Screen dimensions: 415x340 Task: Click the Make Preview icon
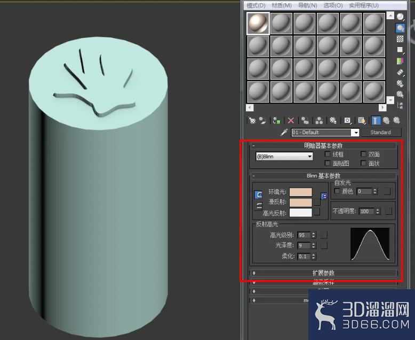[x=400, y=72]
